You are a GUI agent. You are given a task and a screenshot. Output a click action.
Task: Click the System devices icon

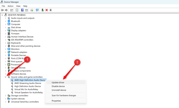(x=9, y=99)
